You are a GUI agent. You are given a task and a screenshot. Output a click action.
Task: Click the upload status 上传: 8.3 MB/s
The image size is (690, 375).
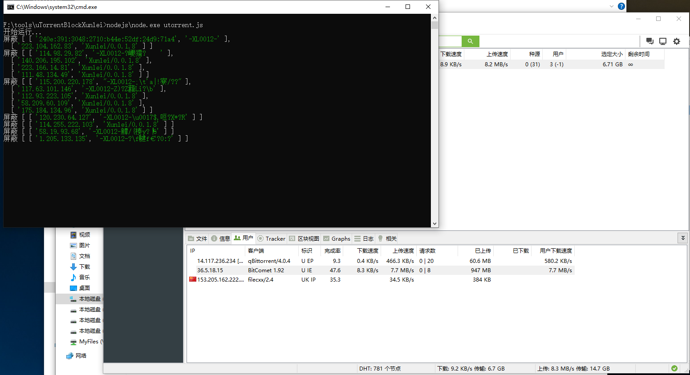(x=573, y=369)
